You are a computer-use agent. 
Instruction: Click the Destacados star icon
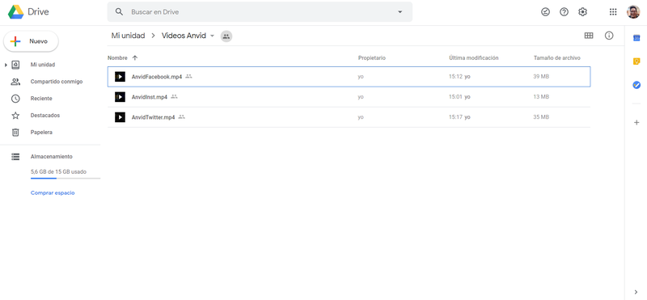(15, 116)
